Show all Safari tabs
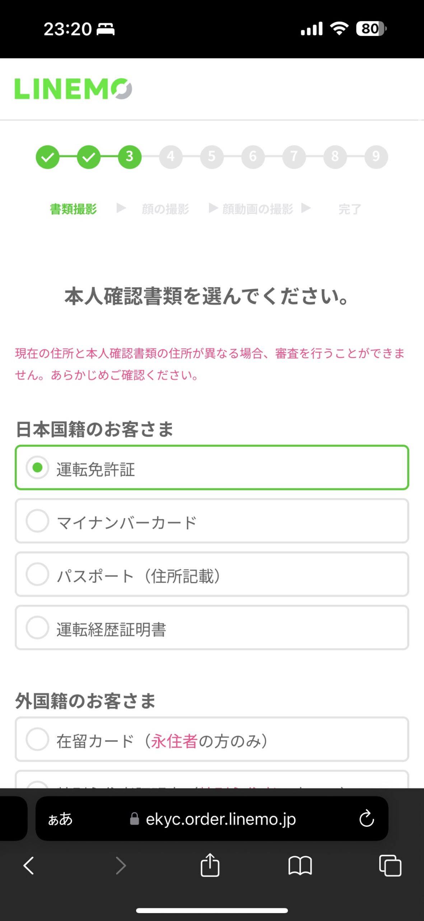424x921 pixels. click(390, 865)
